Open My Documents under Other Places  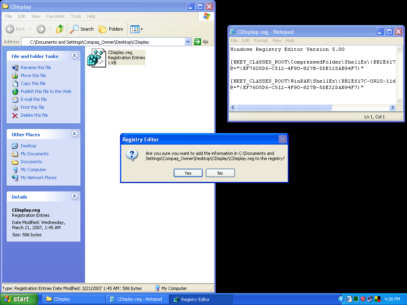pos(35,154)
